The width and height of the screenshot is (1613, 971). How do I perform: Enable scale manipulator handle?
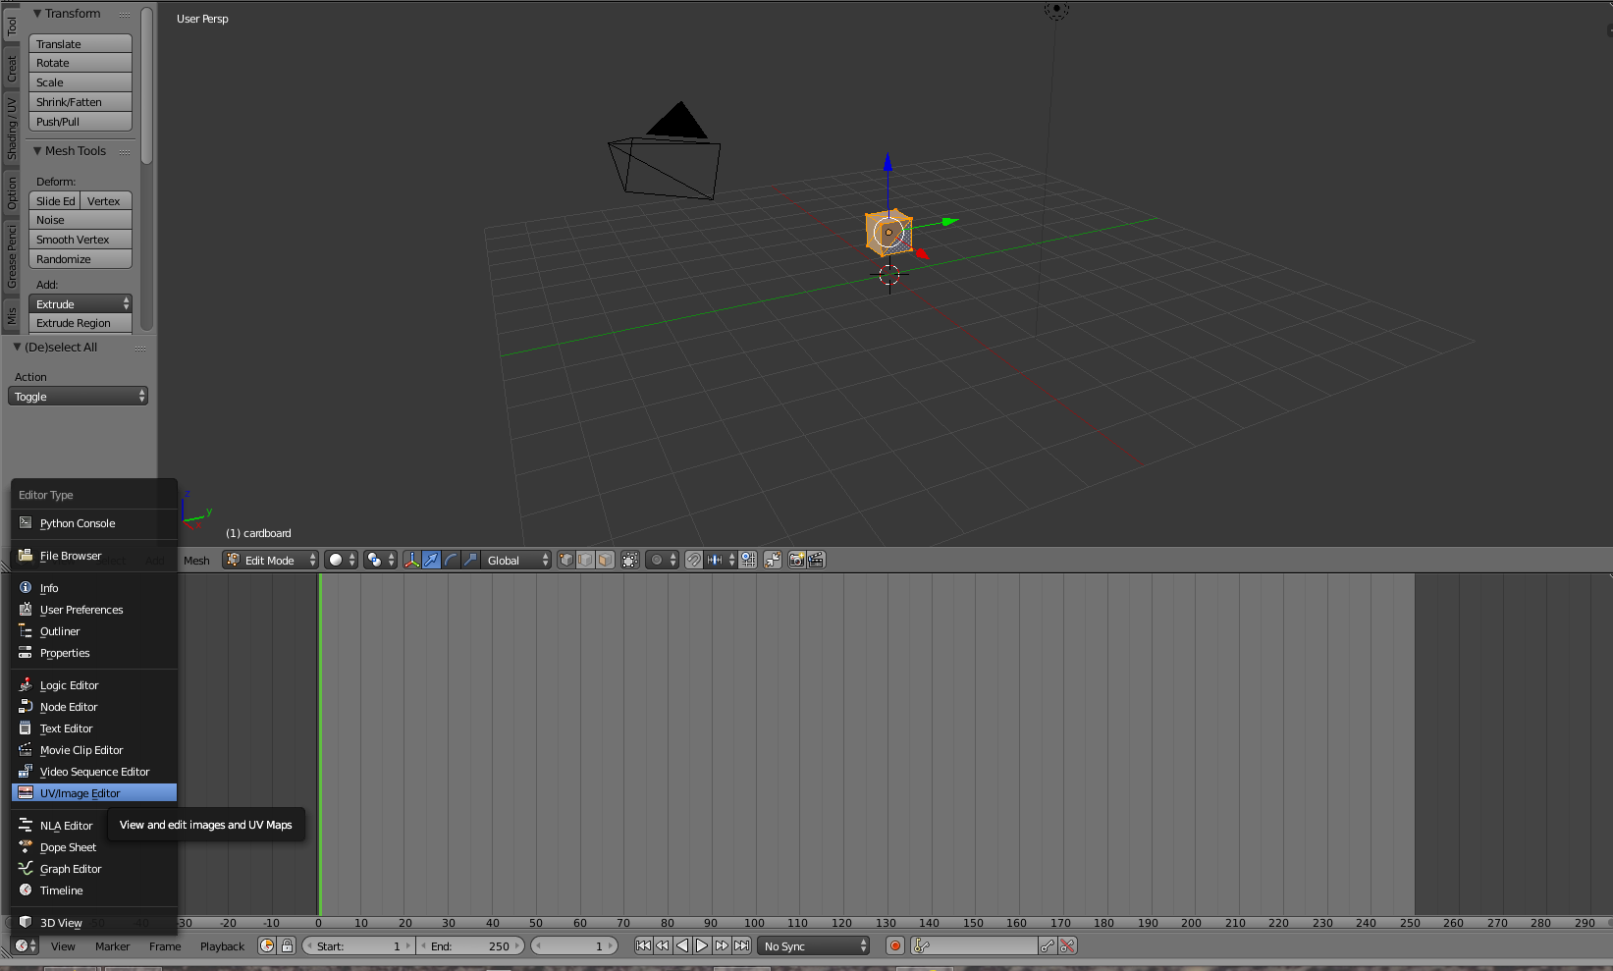[x=470, y=560]
